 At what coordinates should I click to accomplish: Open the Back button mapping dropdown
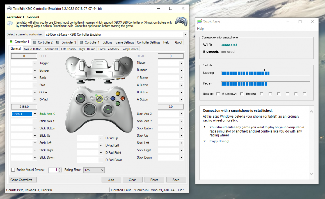(x=35, y=78)
